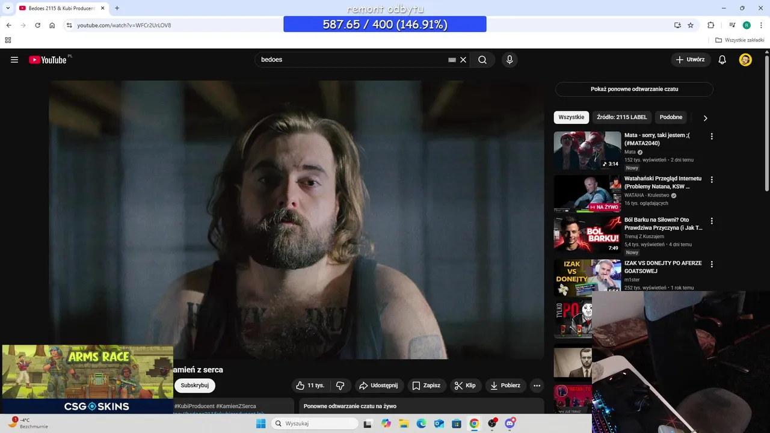The width and height of the screenshot is (770, 433).
Task: Dislike the video with the thumbs-down
Action: pyautogui.click(x=340, y=385)
